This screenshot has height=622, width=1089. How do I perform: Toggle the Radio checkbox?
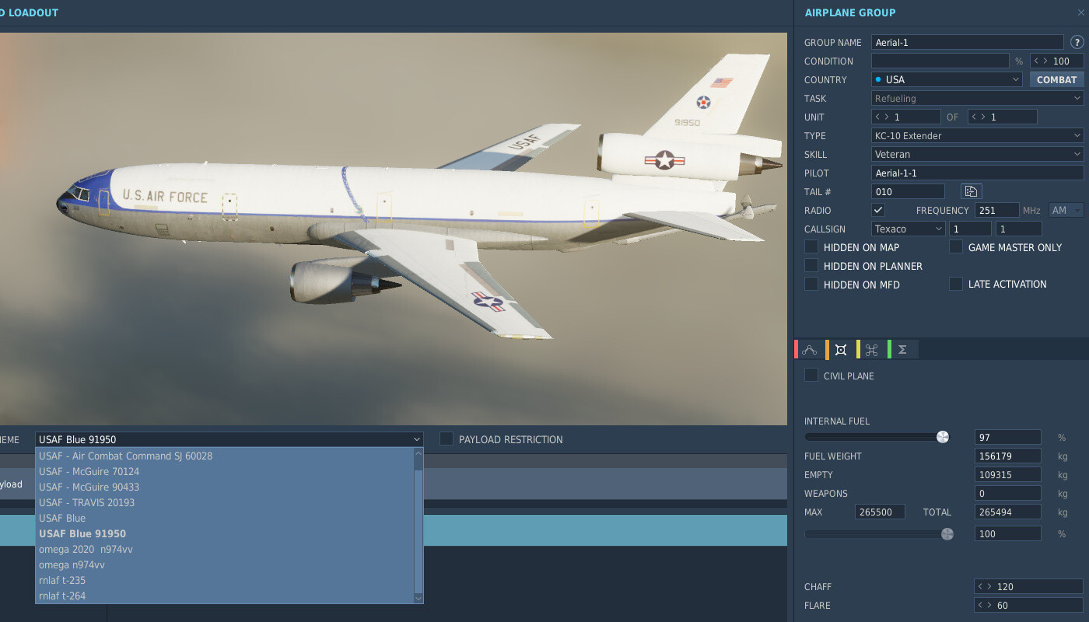[878, 210]
